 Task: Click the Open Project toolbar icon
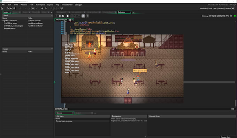pyautogui.click(x=11, y=8)
